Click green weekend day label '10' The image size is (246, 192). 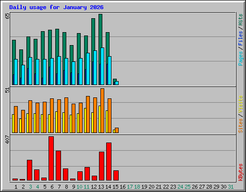pos(79,187)
